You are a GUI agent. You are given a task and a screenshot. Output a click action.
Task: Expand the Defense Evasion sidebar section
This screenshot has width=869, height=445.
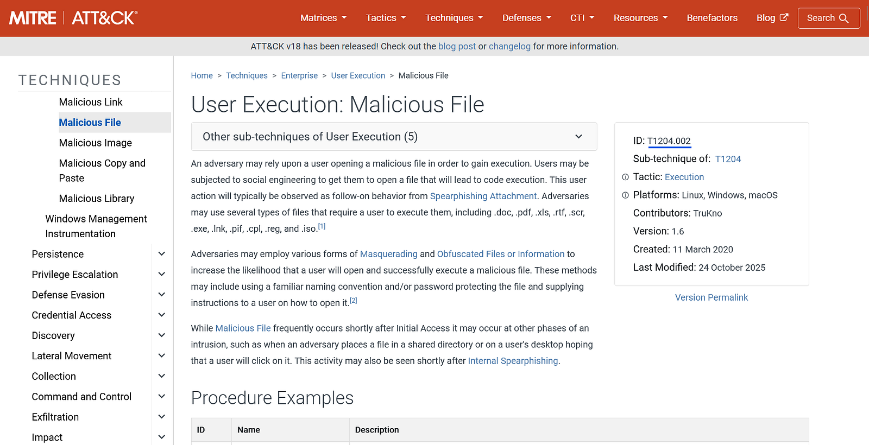[x=161, y=295]
